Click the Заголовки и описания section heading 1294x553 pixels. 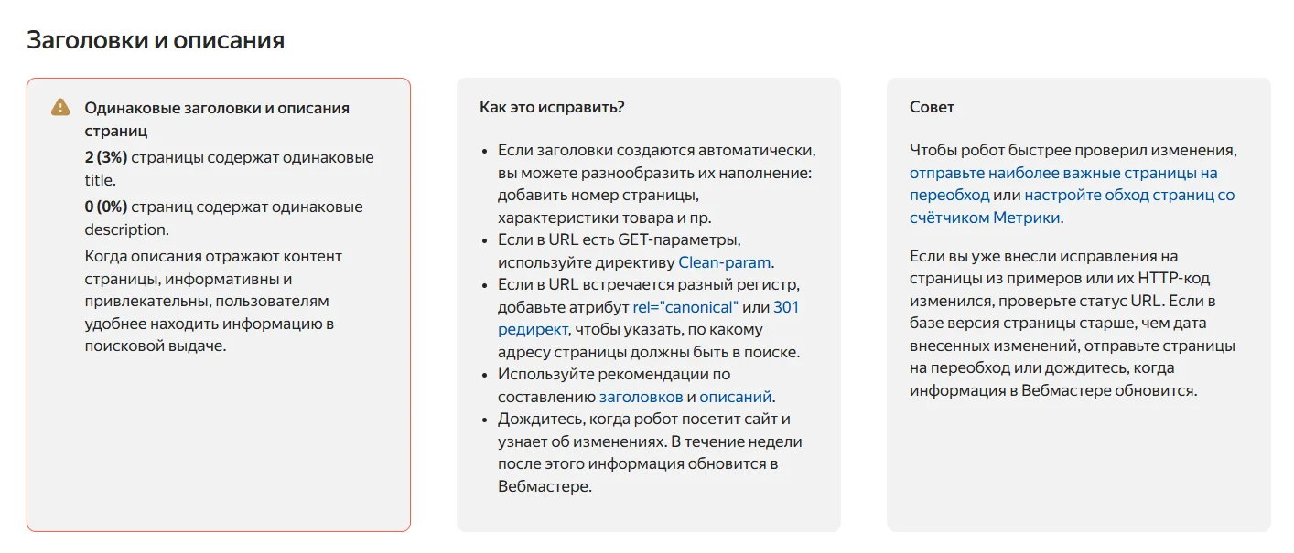tap(156, 40)
